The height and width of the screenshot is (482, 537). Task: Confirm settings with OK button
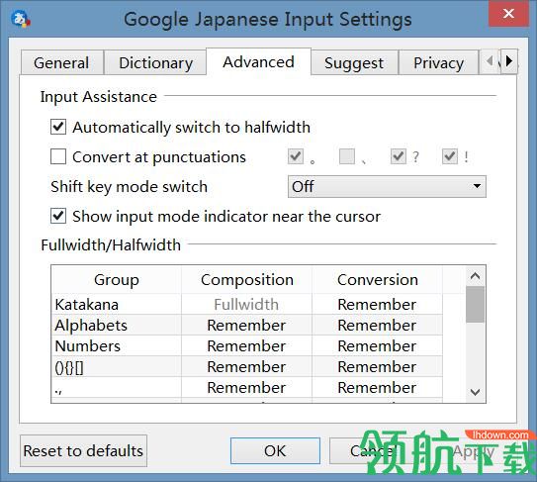pos(275,450)
